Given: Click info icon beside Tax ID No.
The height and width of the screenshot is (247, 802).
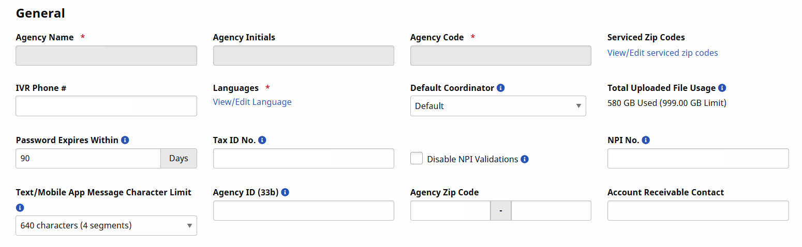Looking at the screenshot, I should coord(262,140).
